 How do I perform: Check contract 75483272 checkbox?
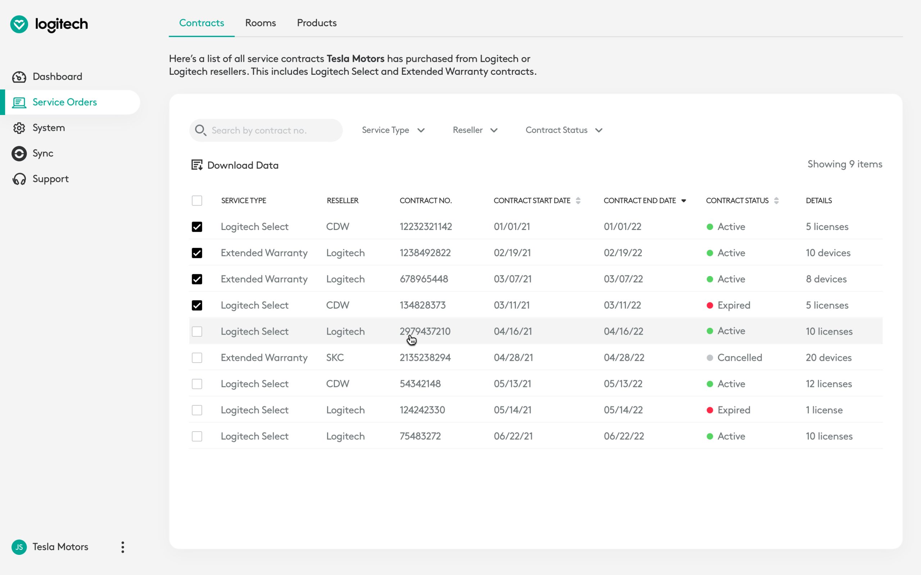coord(197,436)
